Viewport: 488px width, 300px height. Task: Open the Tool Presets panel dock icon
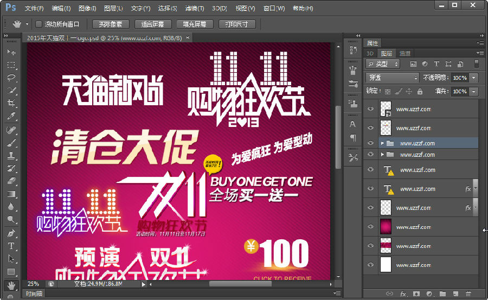(x=353, y=158)
